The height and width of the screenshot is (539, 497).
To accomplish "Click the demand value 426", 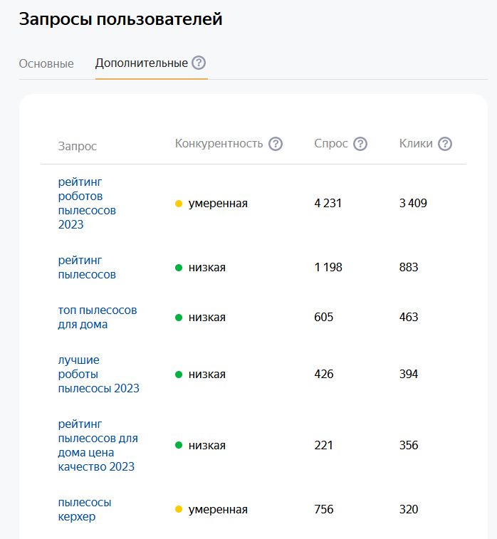I will pyautogui.click(x=324, y=374).
